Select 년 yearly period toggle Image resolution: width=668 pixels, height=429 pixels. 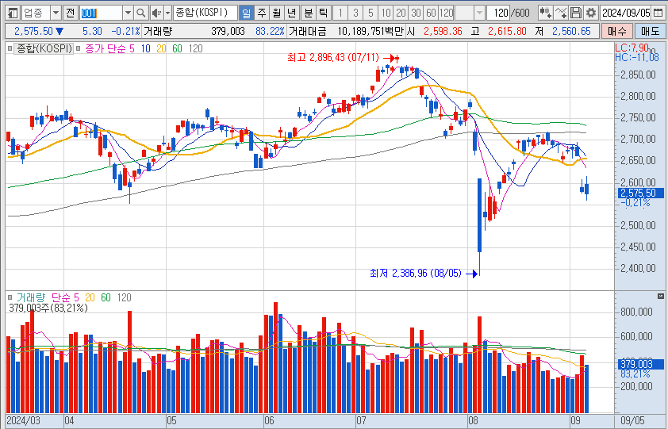pos(292,13)
